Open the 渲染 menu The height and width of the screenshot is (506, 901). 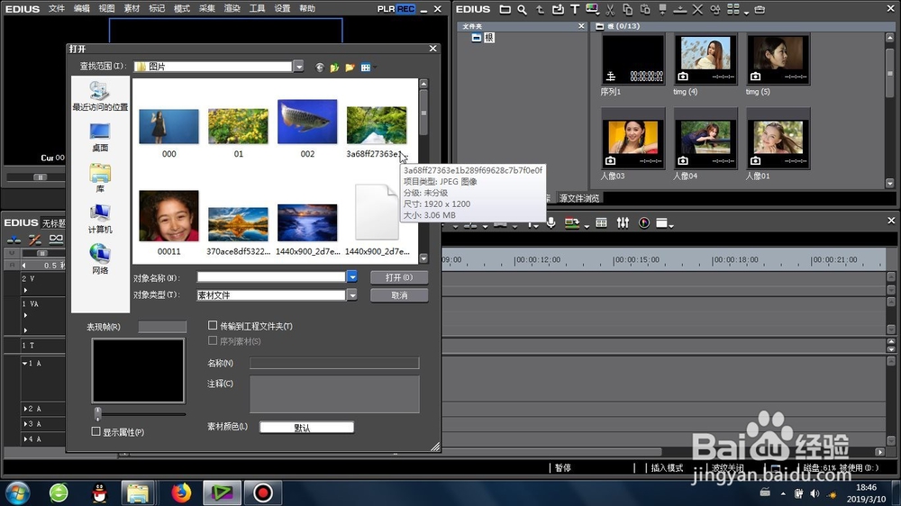click(x=232, y=9)
